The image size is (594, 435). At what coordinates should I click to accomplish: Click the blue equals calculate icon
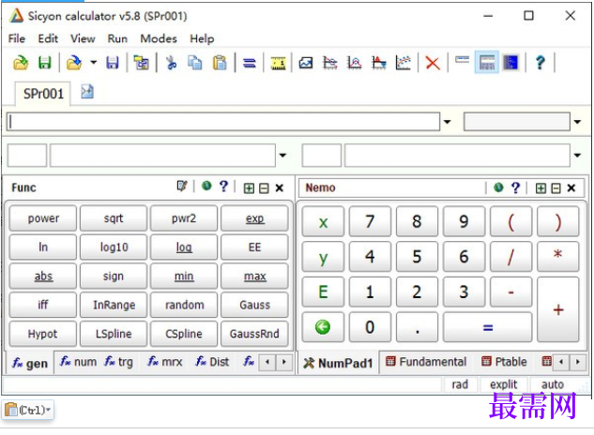[250, 63]
